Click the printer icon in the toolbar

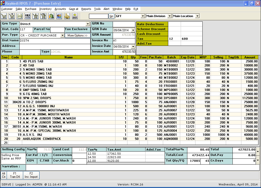pos(20,16)
